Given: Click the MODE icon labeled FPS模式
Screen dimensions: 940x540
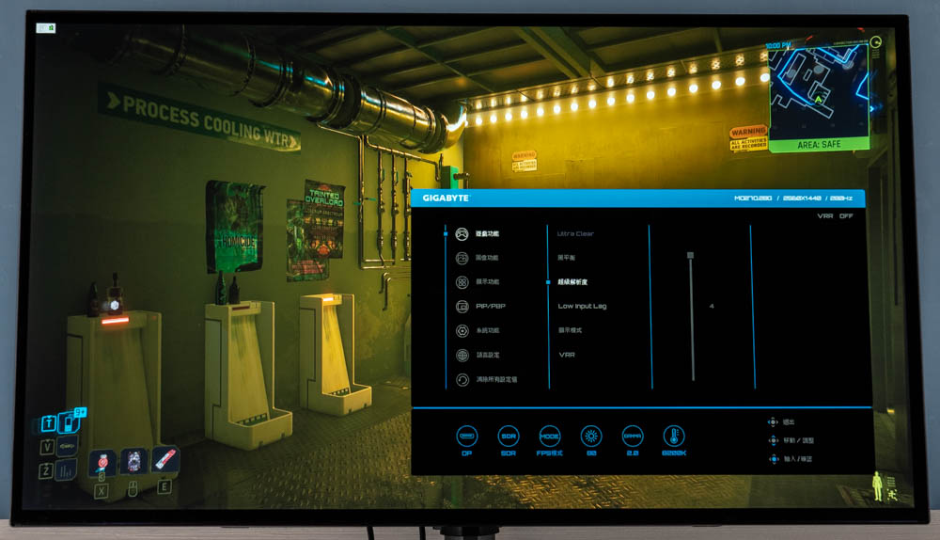Looking at the screenshot, I should (x=550, y=436).
